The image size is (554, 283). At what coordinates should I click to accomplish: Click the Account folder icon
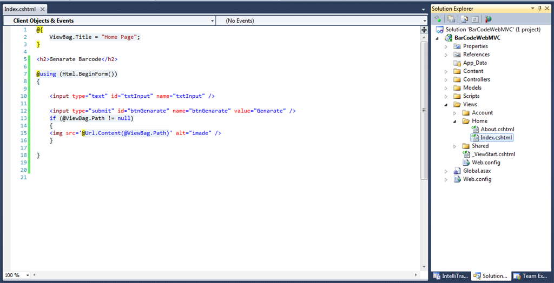466,112
